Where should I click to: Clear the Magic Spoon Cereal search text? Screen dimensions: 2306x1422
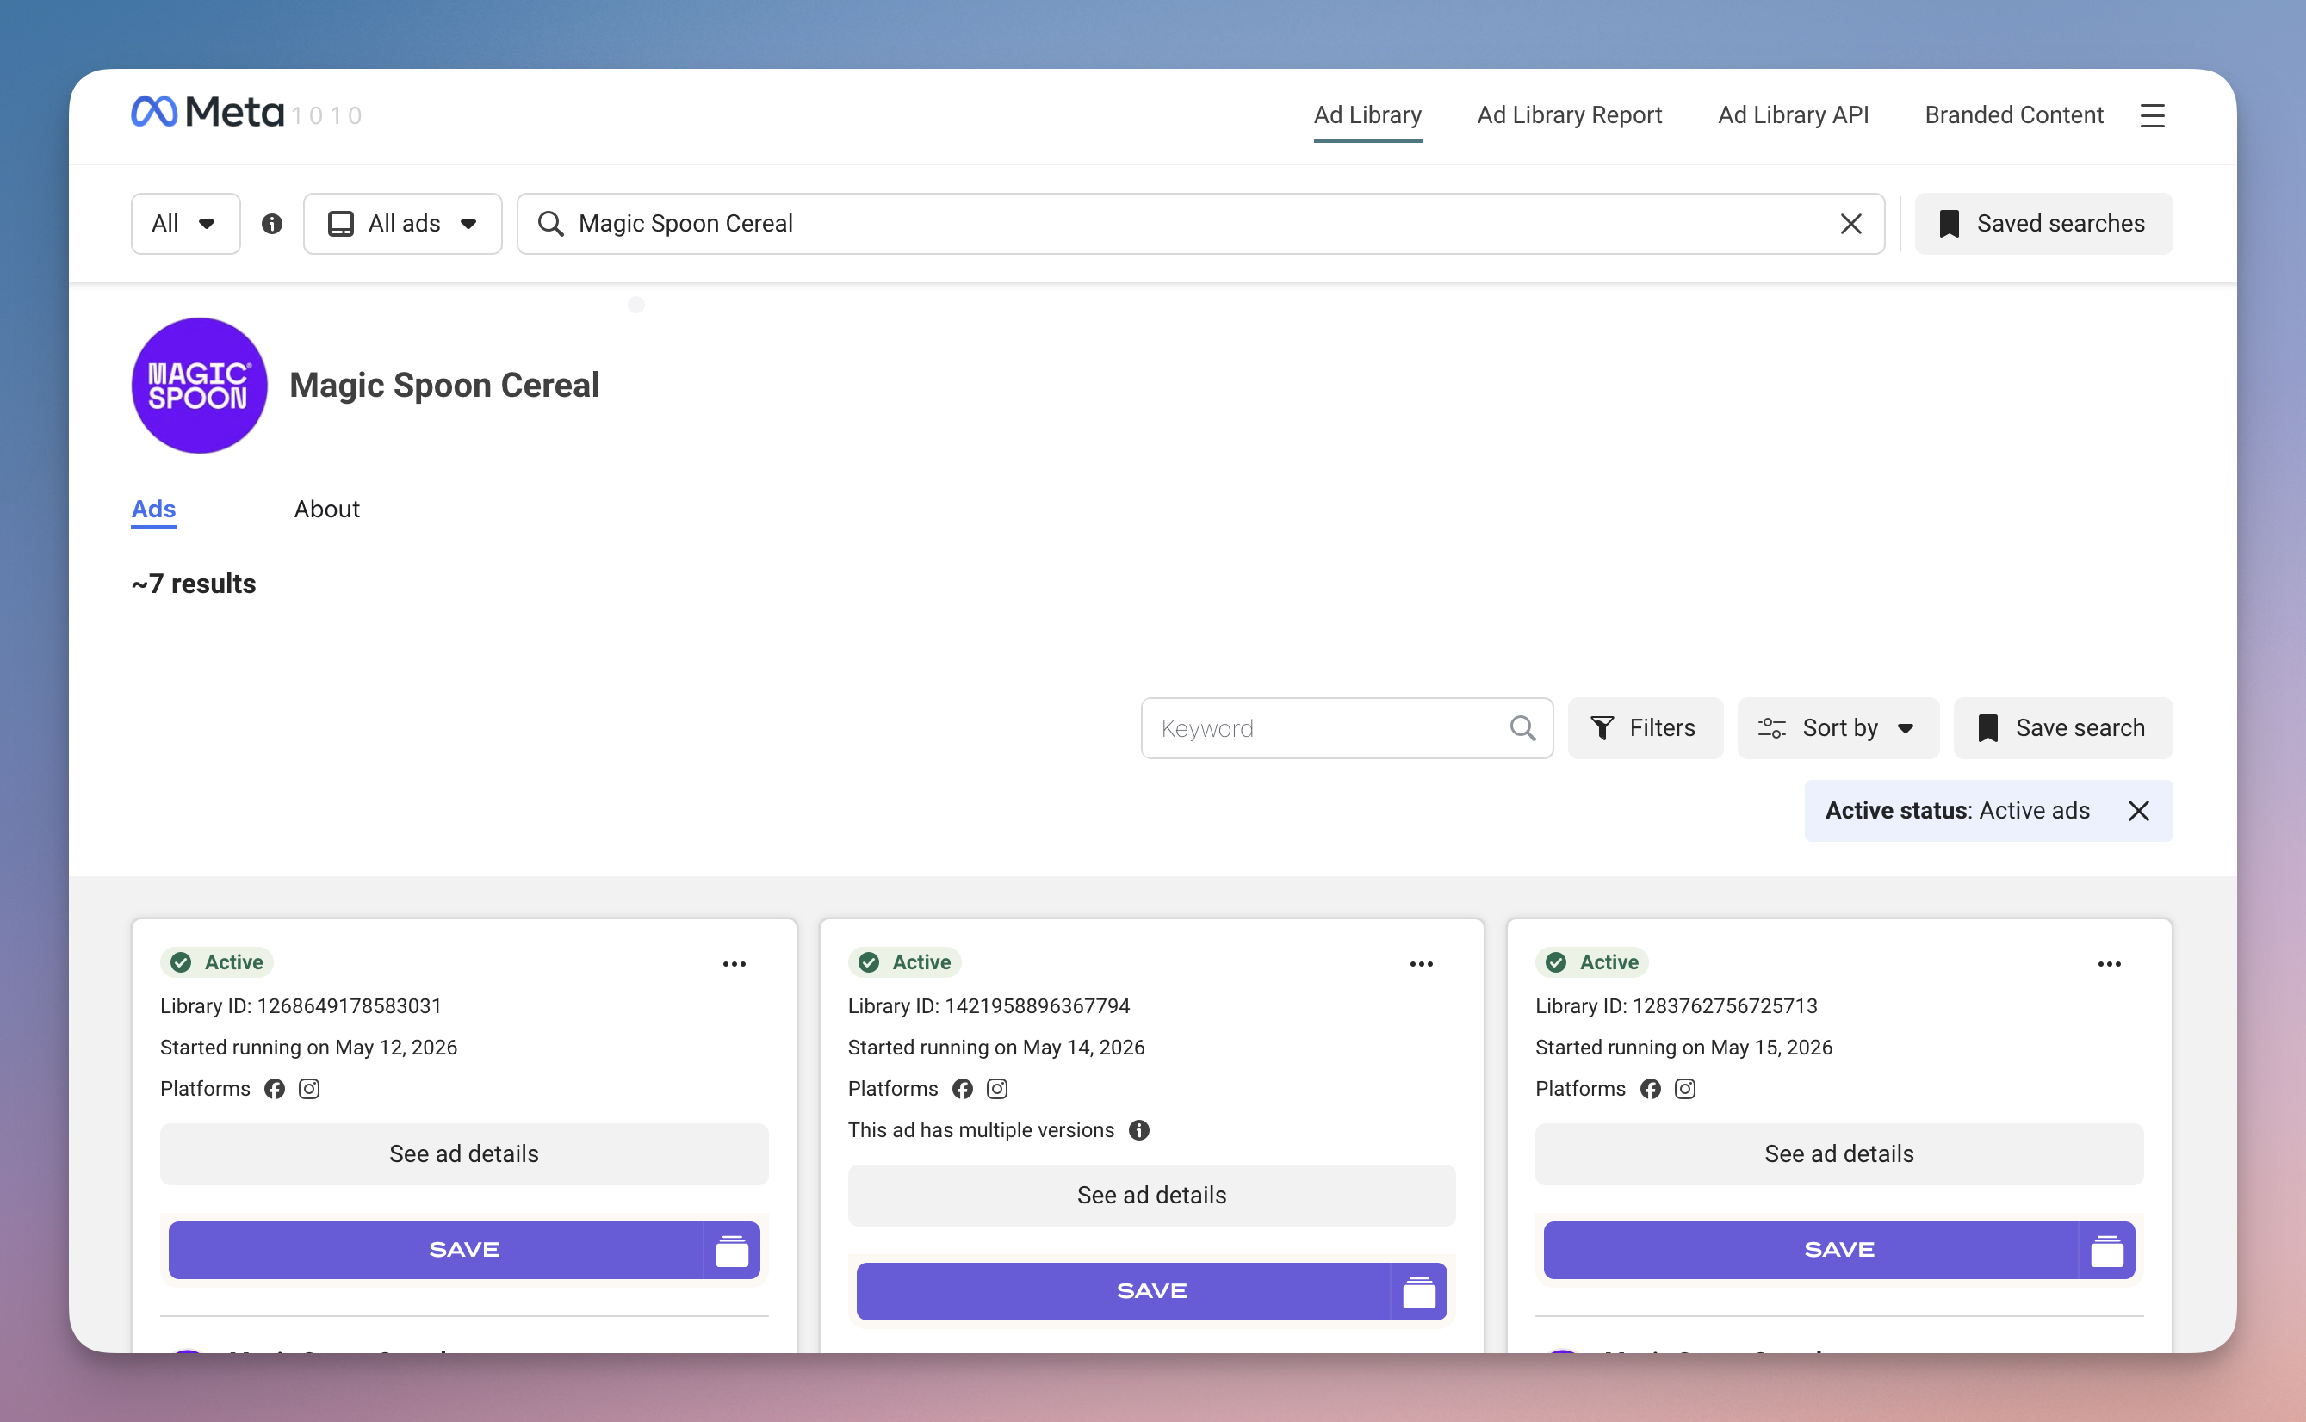1850,224
